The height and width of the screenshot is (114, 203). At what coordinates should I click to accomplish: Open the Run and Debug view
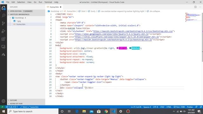pyautogui.click(x=3, y=31)
